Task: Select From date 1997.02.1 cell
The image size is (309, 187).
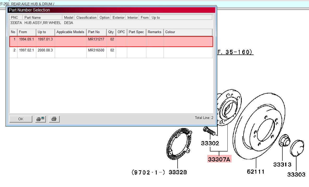Action: click(27, 52)
